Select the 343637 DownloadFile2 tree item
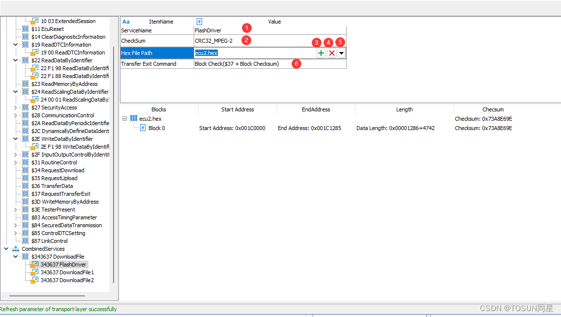The width and height of the screenshot is (561, 317). tap(67, 280)
